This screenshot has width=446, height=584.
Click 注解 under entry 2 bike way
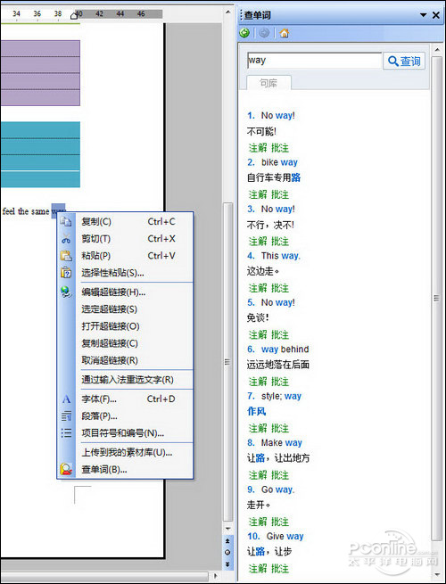point(258,194)
